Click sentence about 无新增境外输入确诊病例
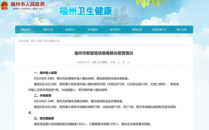 (x=82, y=78)
